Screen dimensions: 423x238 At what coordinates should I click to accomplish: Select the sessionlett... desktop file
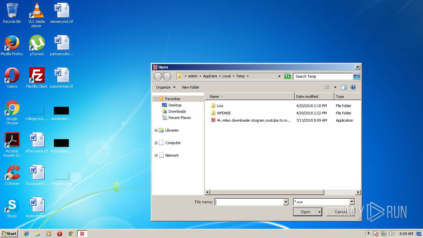61,113
